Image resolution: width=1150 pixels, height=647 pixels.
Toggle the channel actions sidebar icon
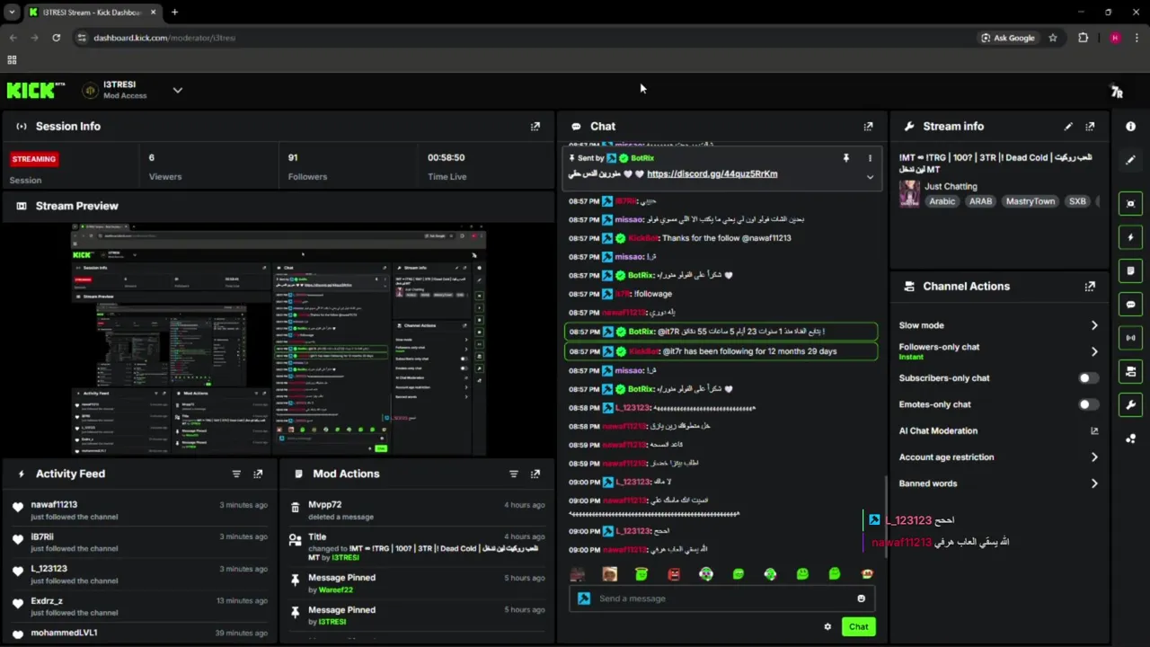(x=1130, y=371)
